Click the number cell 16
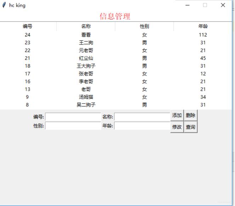Screen dimensions: 235x206 28,81
